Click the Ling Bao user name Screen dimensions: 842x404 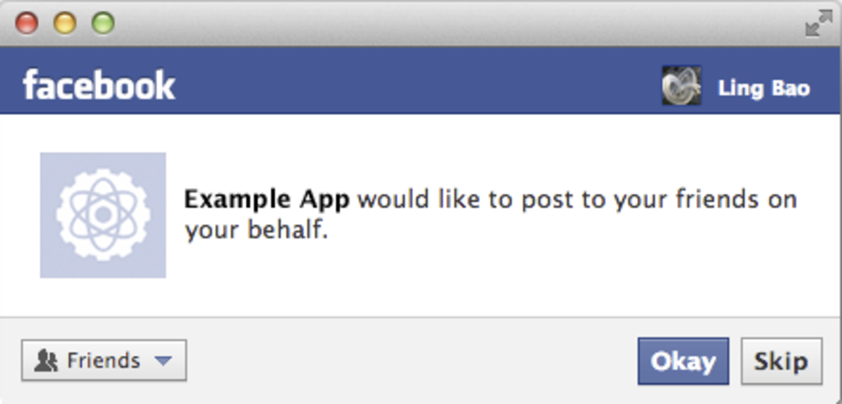(x=764, y=88)
